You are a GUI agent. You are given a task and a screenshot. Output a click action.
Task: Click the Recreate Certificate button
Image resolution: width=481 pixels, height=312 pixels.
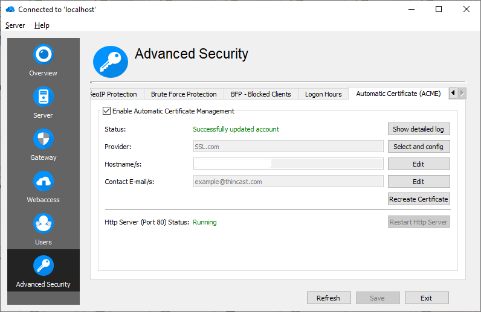point(419,199)
